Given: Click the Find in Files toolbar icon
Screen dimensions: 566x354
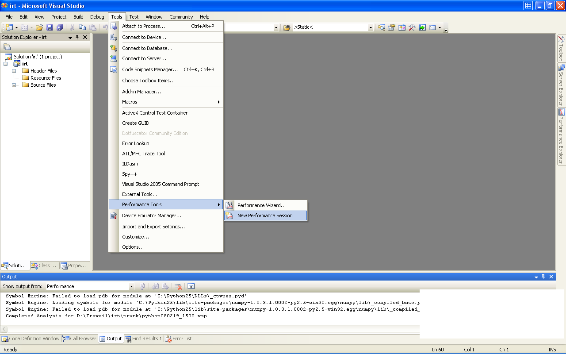Looking at the screenshot, I should [287, 27].
